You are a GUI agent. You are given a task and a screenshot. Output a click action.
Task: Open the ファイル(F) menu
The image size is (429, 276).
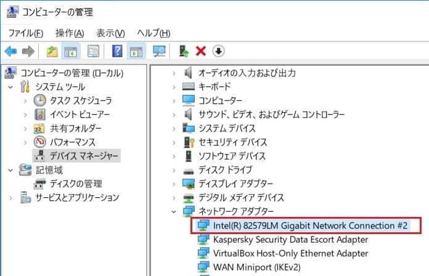[x=25, y=33]
